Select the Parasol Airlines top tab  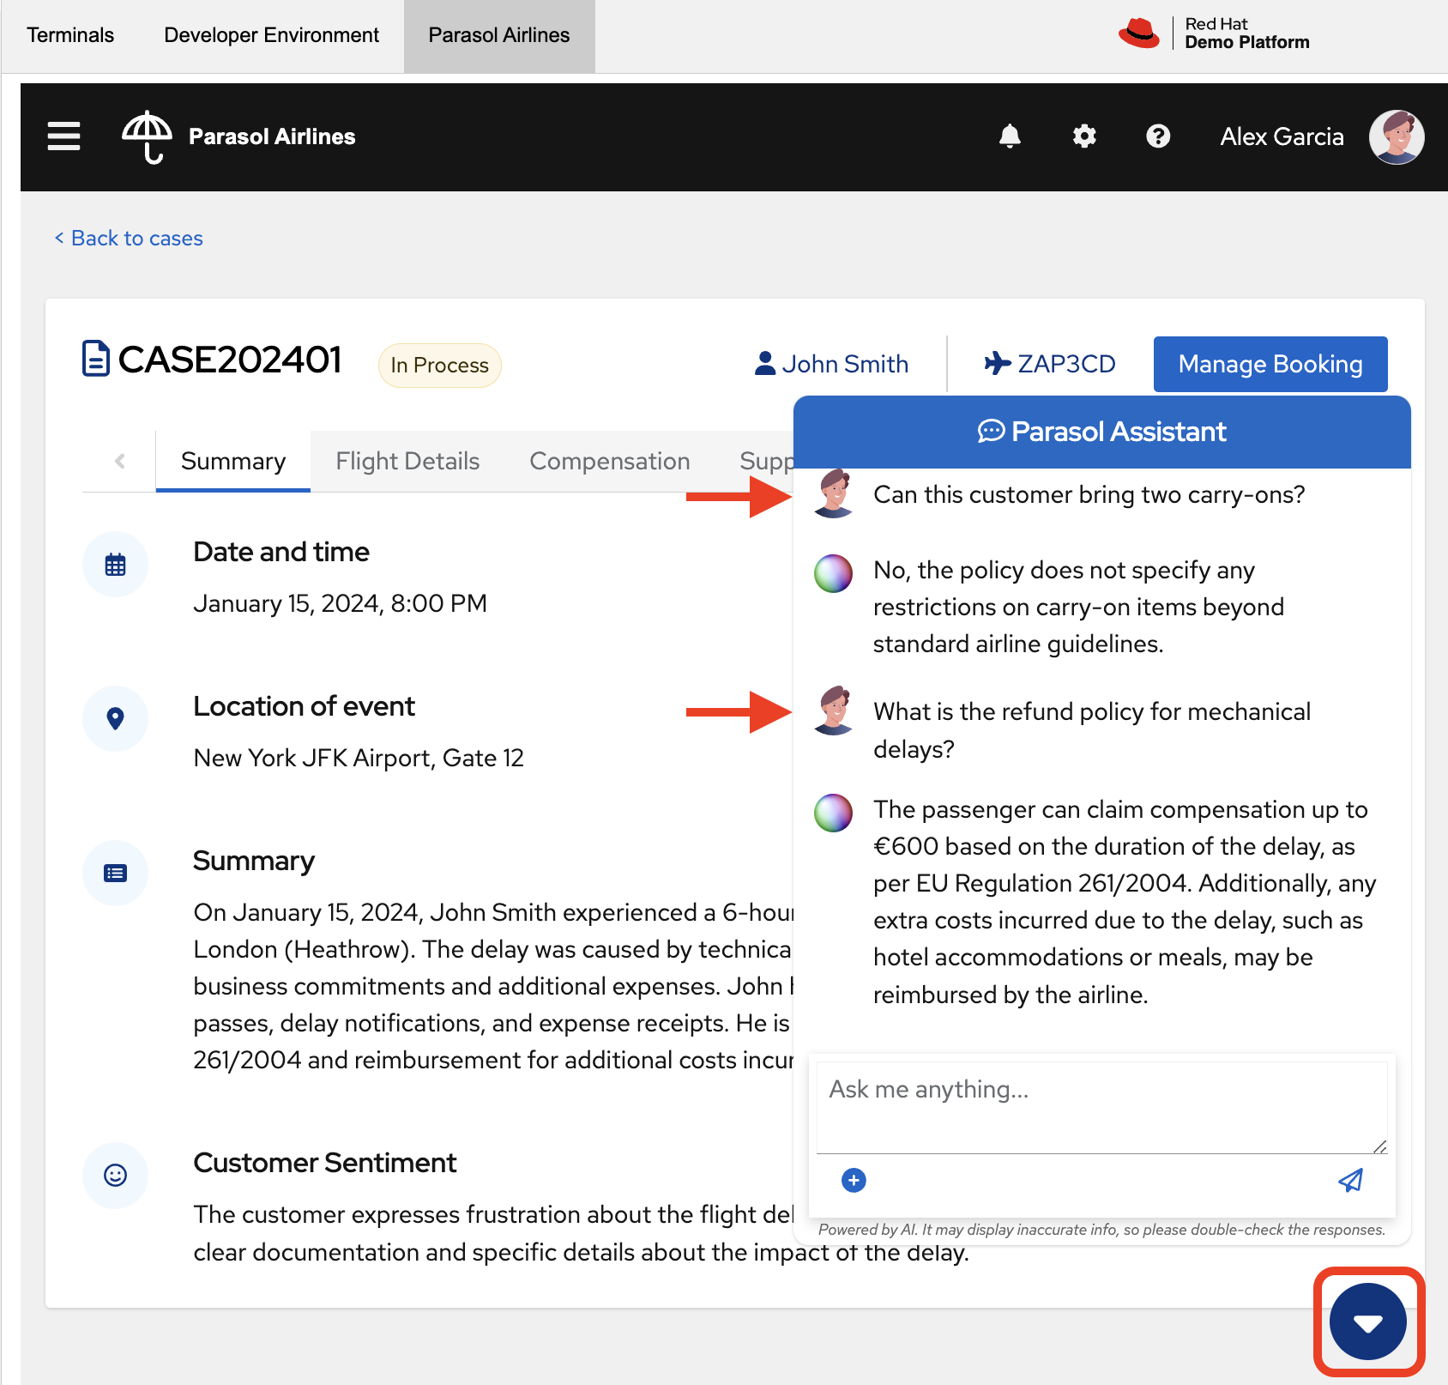(499, 35)
